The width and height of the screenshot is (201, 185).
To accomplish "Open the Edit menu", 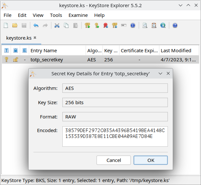I will [x=22, y=15].
